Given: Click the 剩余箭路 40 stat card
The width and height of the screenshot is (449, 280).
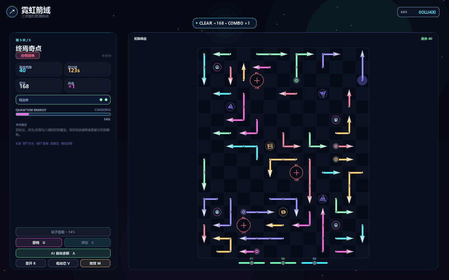Looking at the screenshot, I should tap(39, 69).
